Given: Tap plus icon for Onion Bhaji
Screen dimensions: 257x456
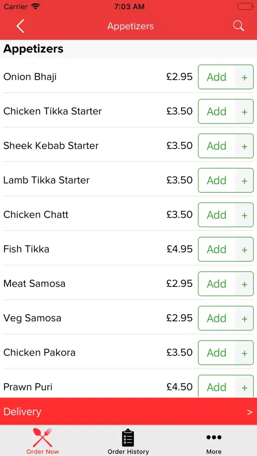Looking at the screenshot, I should coord(245,77).
